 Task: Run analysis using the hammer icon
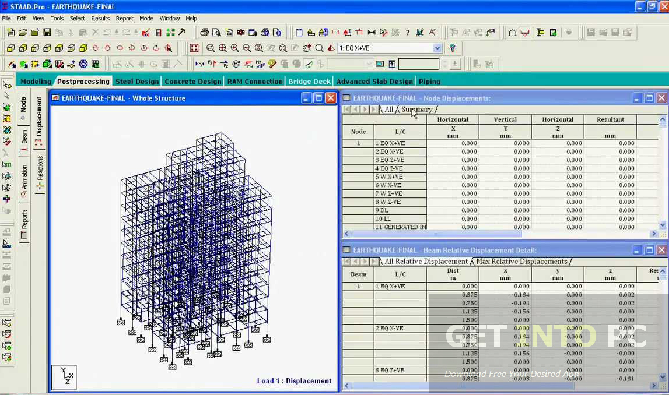coord(182,33)
